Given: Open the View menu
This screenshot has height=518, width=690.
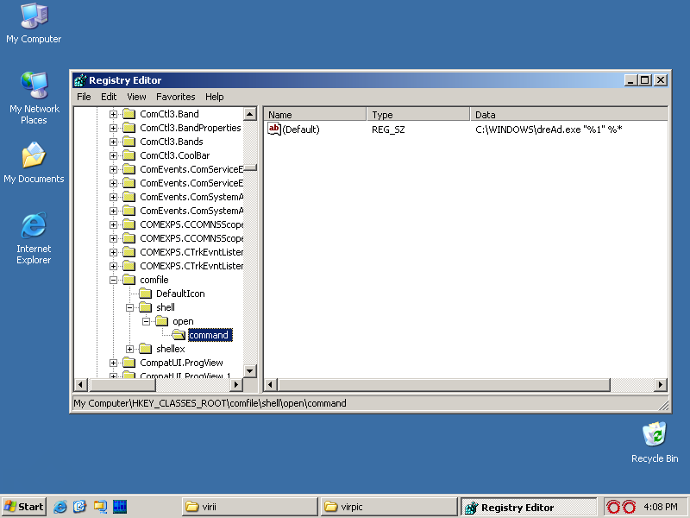Looking at the screenshot, I should pos(136,97).
